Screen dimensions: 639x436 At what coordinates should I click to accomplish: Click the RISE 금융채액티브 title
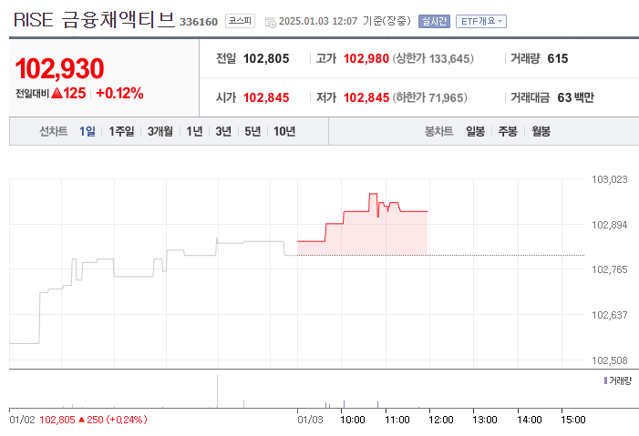(94, 20)
